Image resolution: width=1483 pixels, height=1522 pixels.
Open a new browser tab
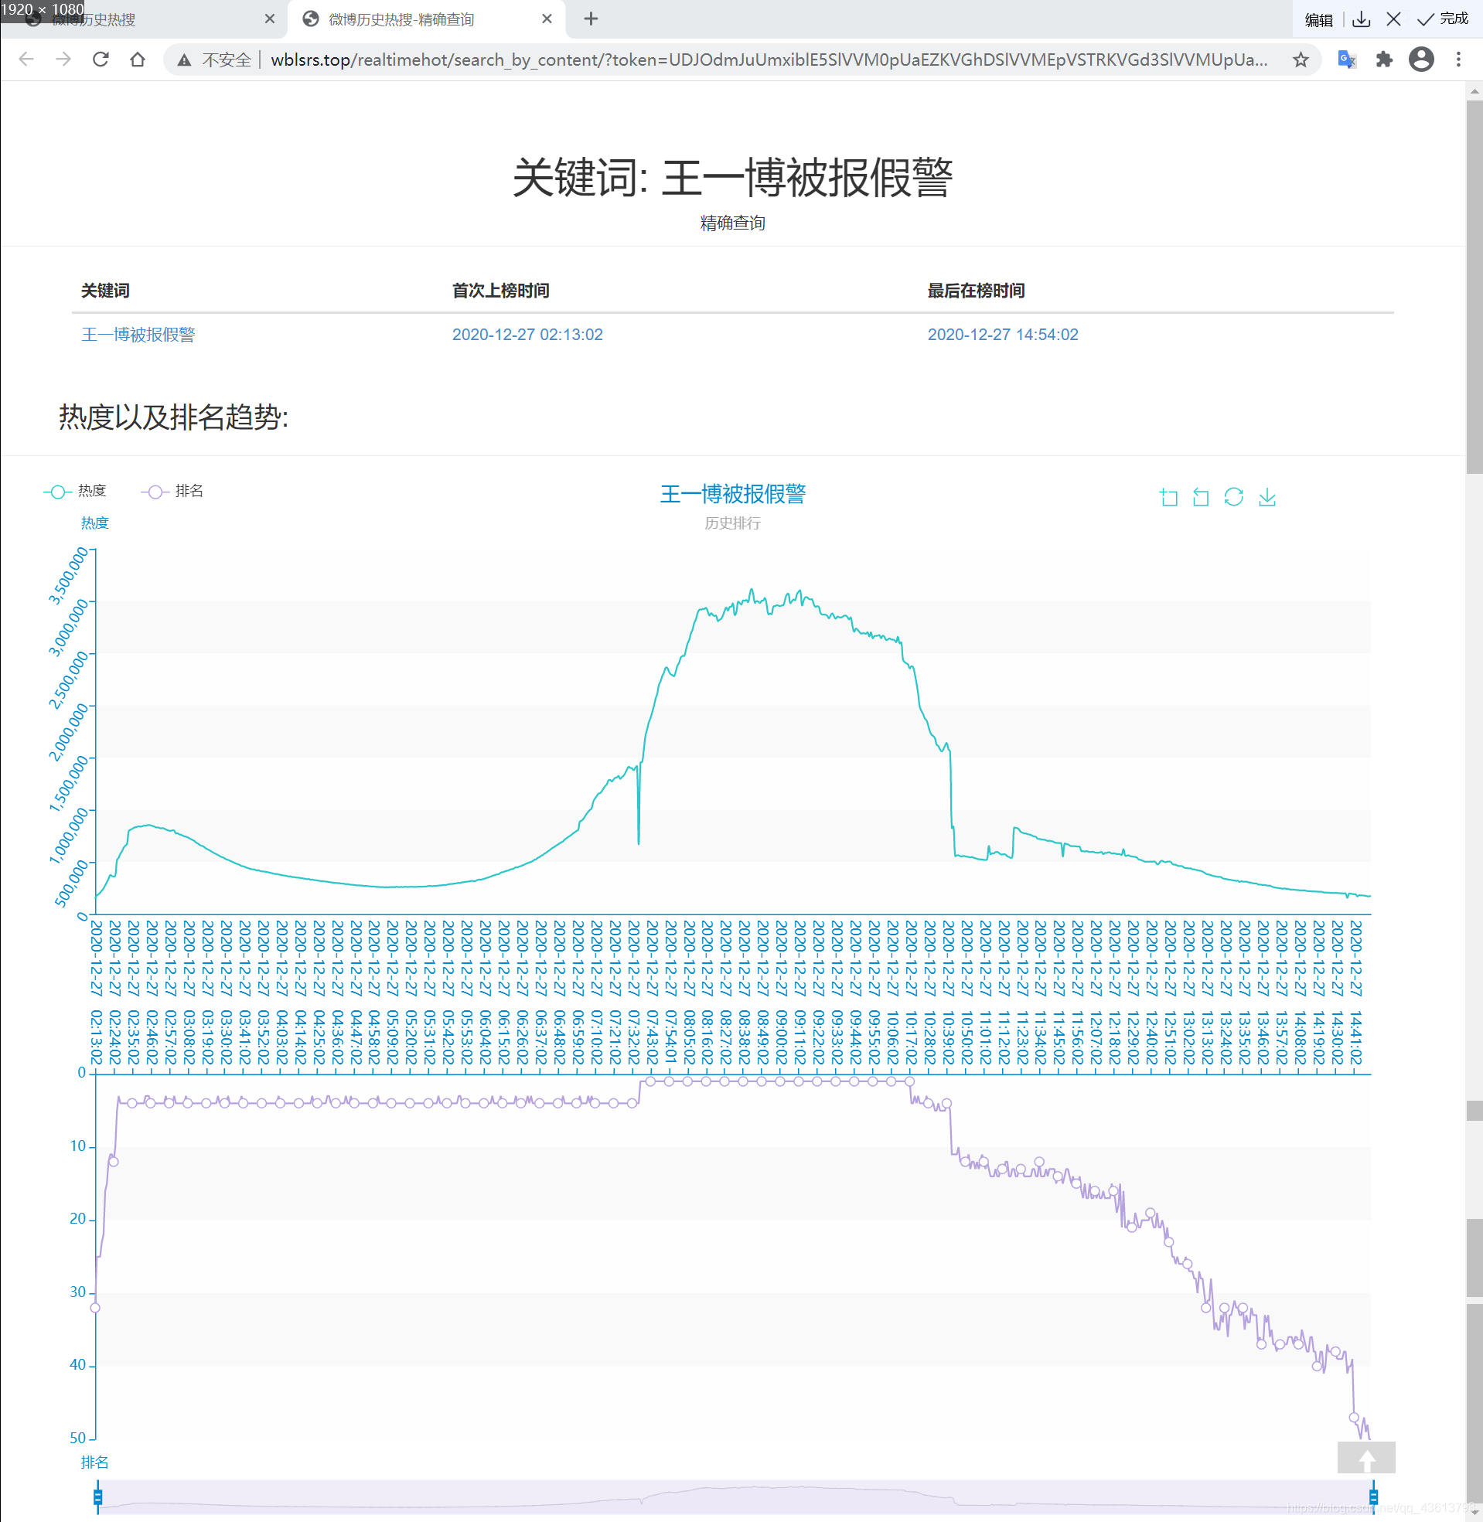(x=591, y=19)
